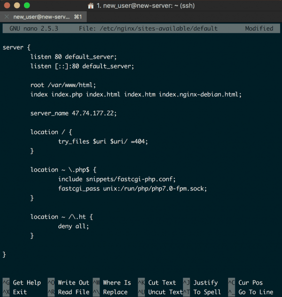
Task: Click the ^C Cur Pos shortcut
Action: [245, 282]
